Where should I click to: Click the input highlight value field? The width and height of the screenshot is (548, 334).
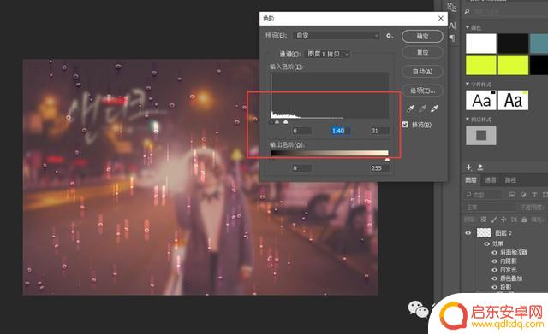[x=380, y=131]
